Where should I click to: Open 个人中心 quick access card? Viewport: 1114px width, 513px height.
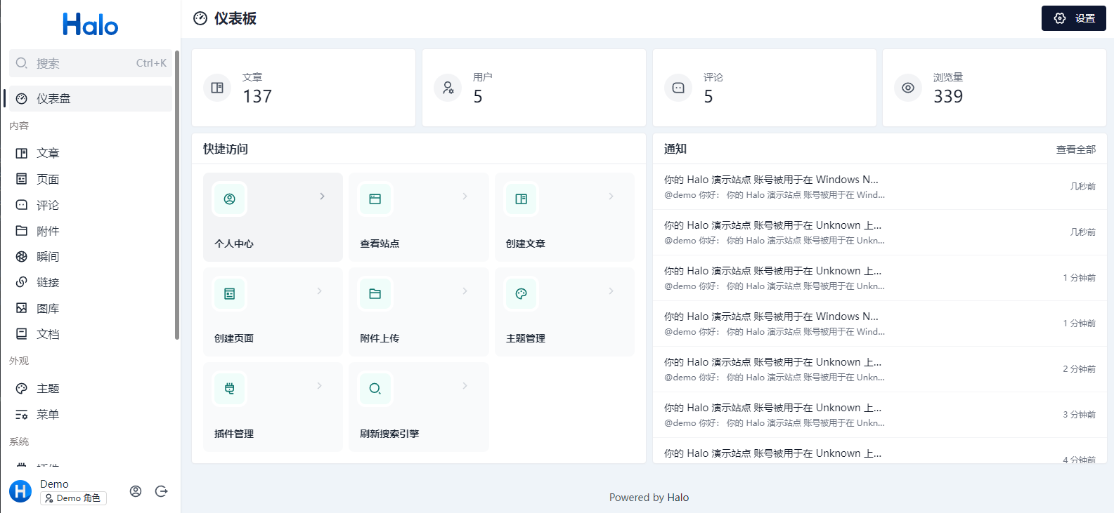pyautogui.click(x=273, y=217)
